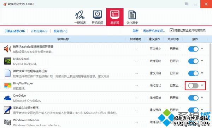
Task: Switch to 开机启动项(10) tab
Action: click(x=15, y=31)
